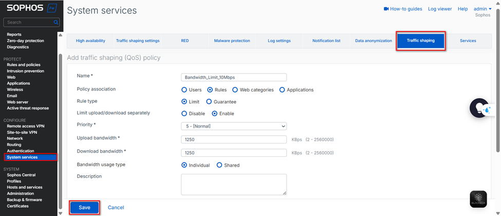Disable separate upload/download limit
This screenshot has width=501, height=216.
pos(184,114)
